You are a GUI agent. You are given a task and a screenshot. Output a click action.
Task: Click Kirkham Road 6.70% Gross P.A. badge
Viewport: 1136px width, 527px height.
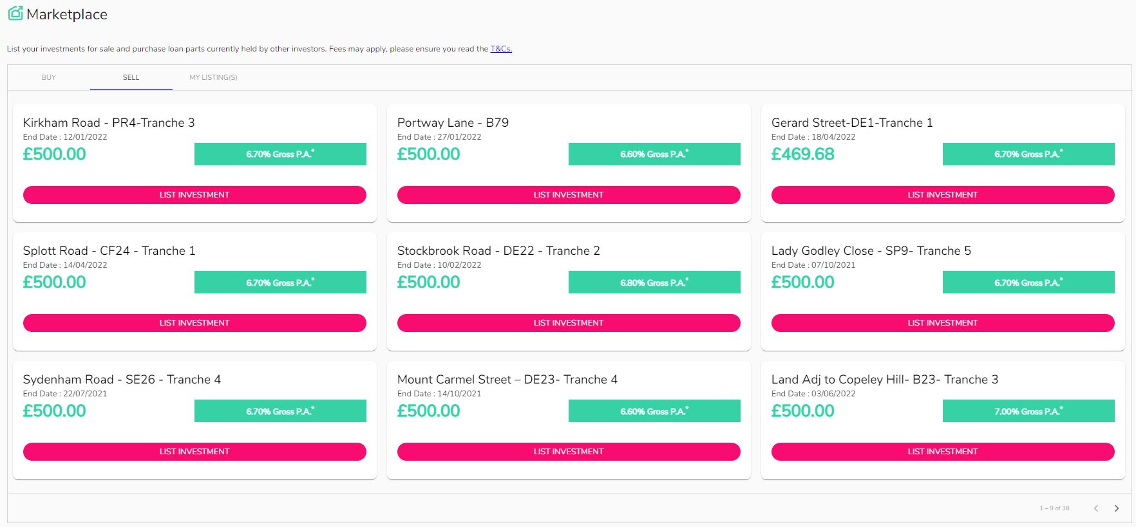280,154
